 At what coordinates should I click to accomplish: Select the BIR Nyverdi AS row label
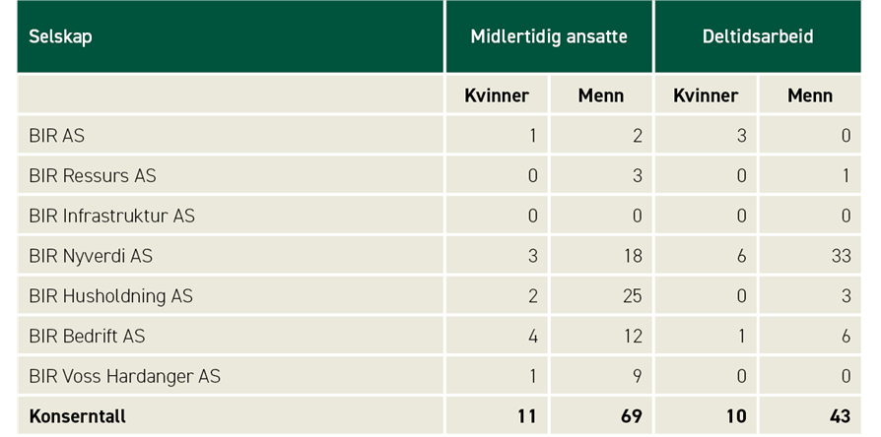pyautogui.click(x=91, y=256)
